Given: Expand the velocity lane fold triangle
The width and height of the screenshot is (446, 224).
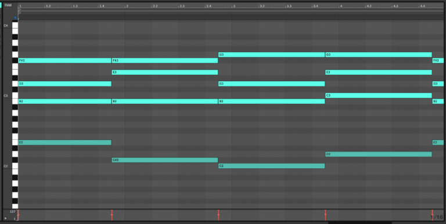Looking at the screenshot, I should pos(5,218).
